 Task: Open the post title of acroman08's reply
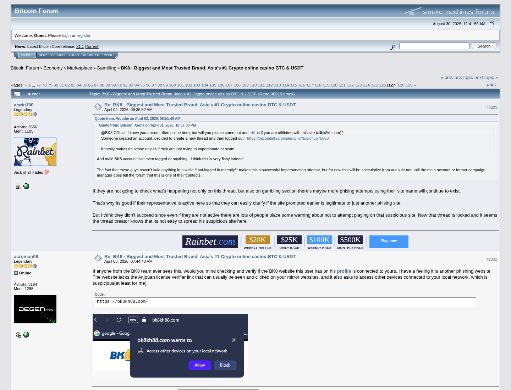pyautogui.click(x=200, y=257)
